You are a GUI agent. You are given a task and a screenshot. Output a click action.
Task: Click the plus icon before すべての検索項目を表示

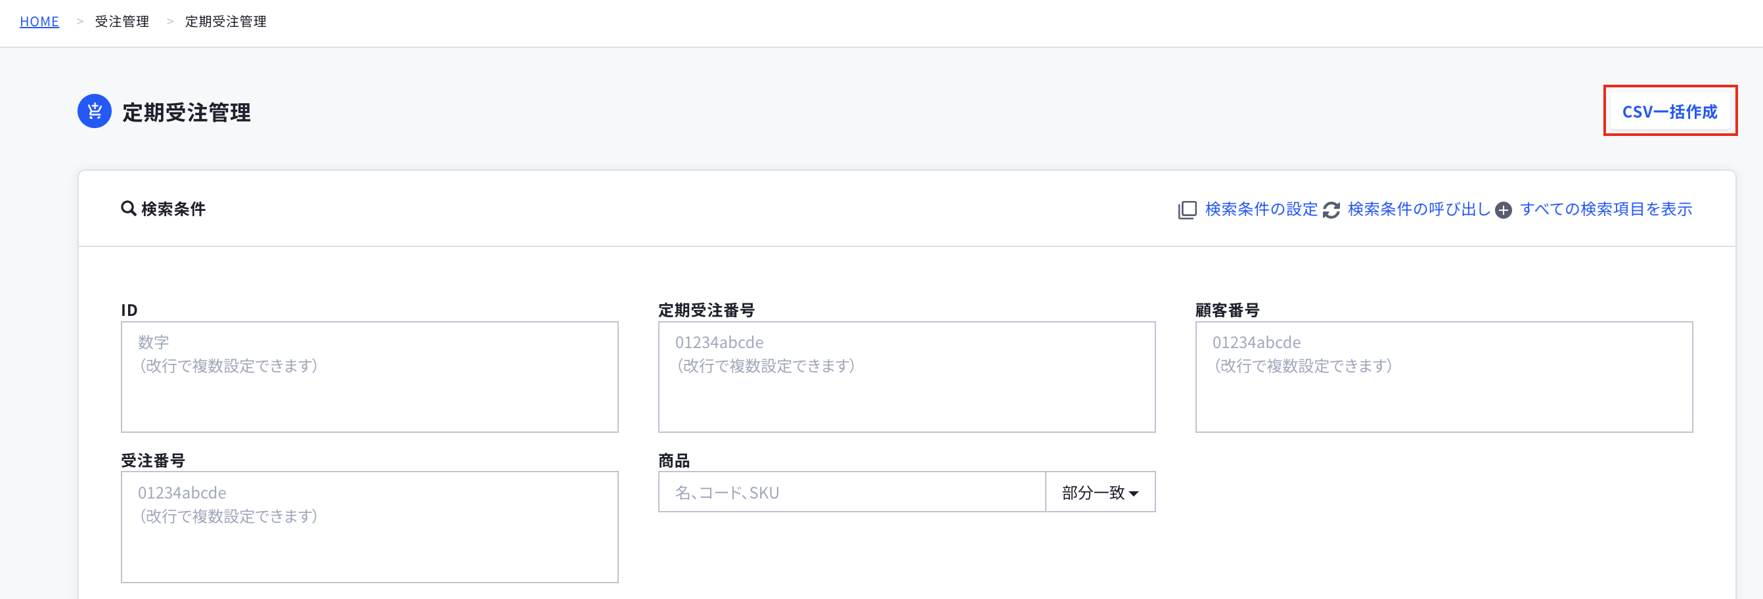click(x=1504, y=210)
